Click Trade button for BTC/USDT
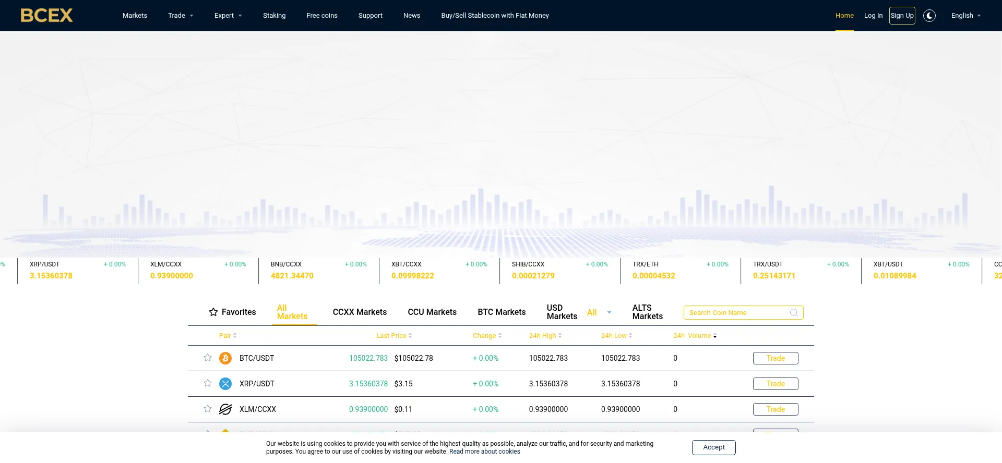The image size is (1002, 463). (x=776, y=358)
